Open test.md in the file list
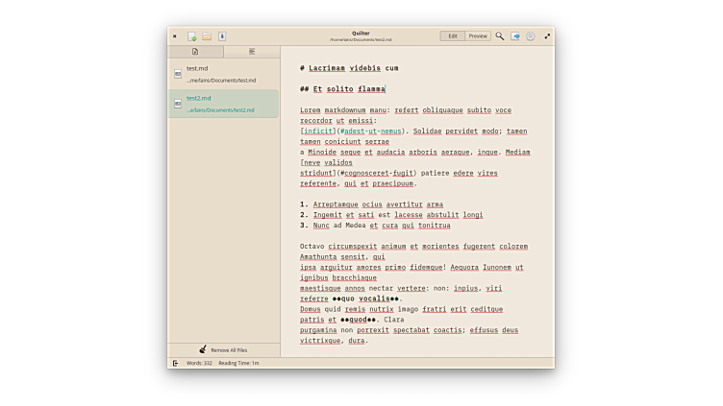 pyautogui.click(x=223, y=74)
